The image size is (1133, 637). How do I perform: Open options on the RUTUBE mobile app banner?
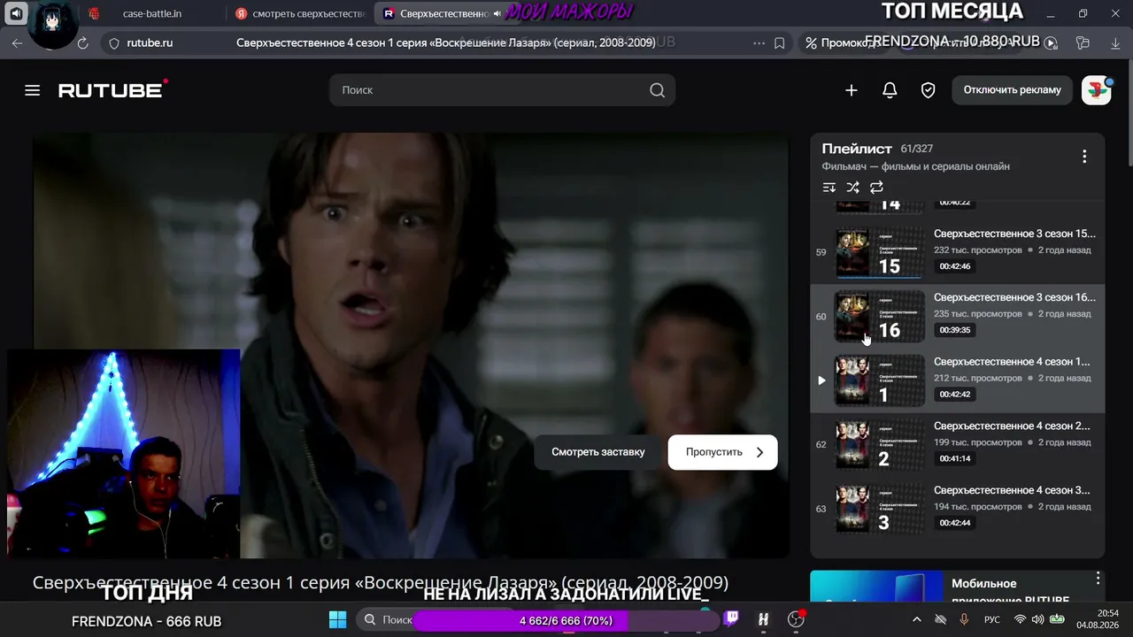[x=1098, y=579]
